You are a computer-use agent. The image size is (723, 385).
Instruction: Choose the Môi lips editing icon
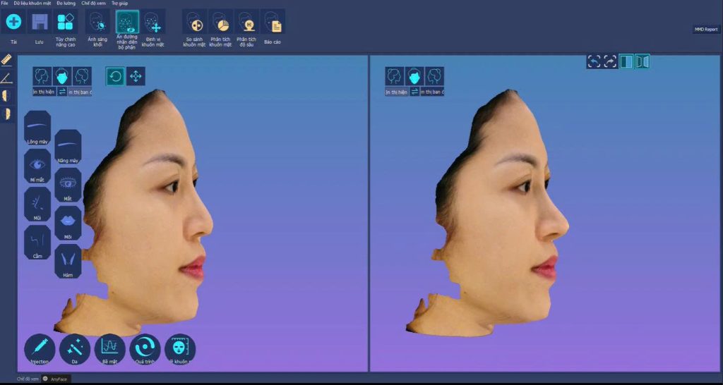68,222
